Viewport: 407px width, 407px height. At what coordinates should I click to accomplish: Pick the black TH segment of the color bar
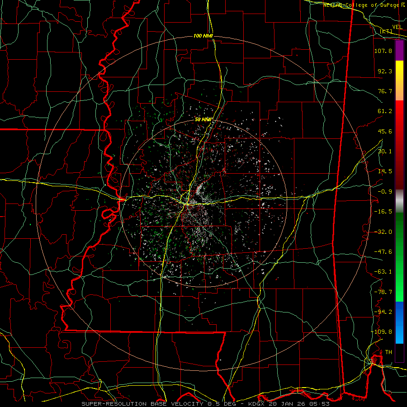point(399,353)
